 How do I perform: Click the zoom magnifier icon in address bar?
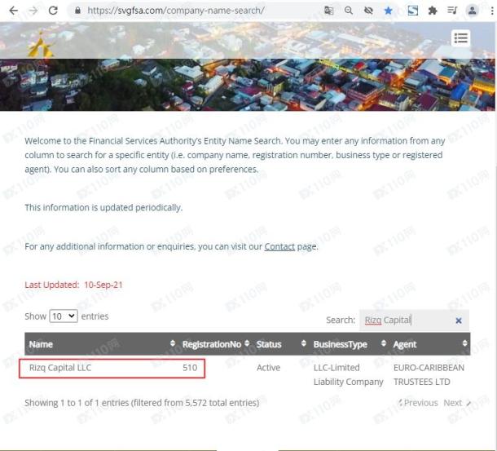point(349,11)
